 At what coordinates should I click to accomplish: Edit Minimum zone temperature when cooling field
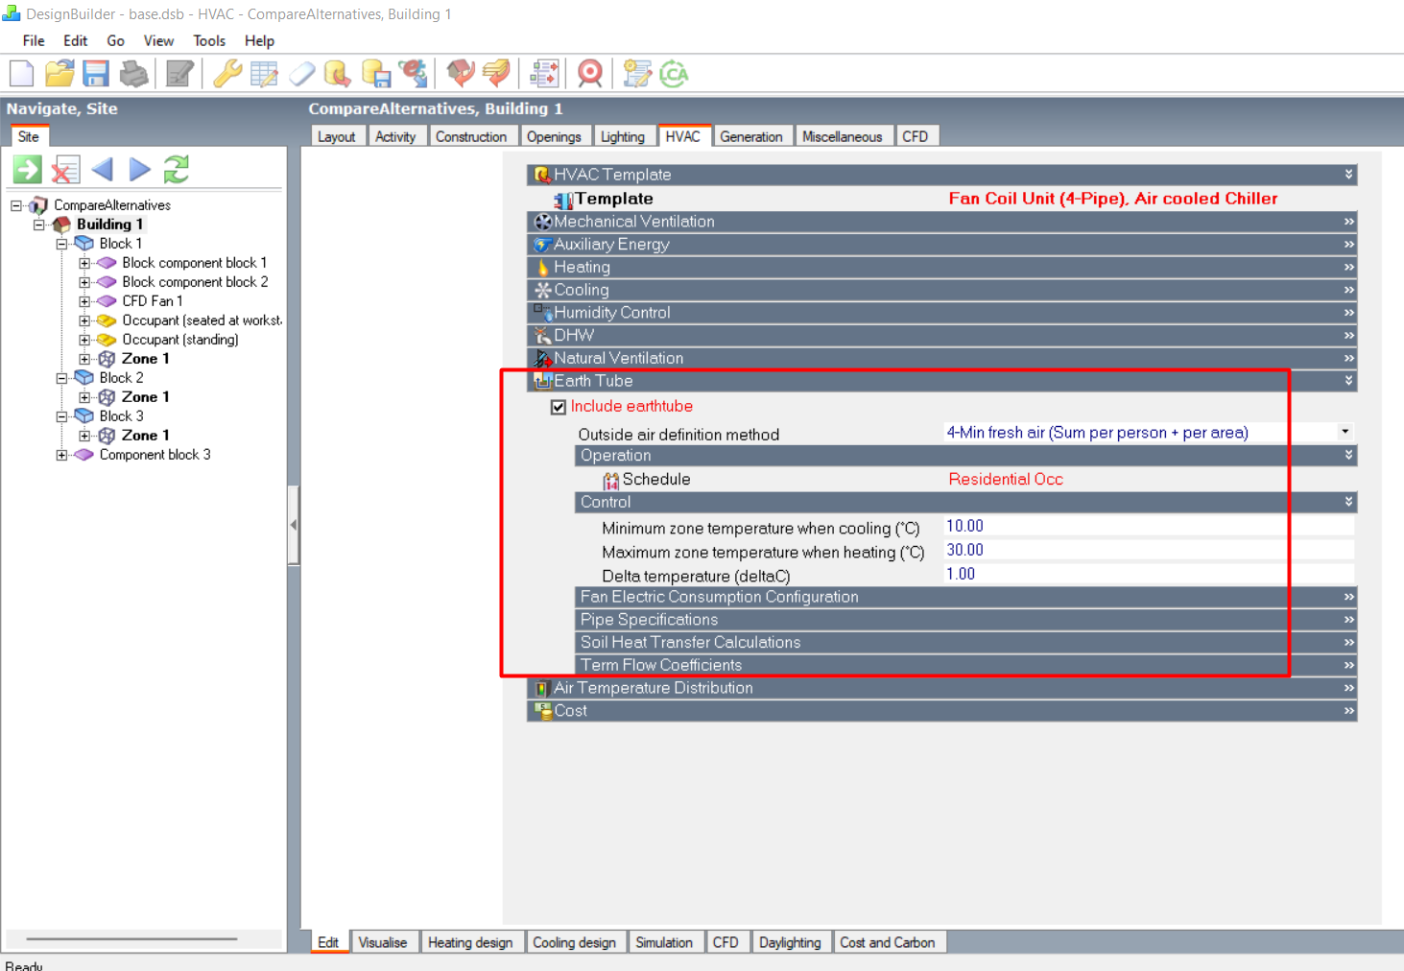click(1149, 526)
